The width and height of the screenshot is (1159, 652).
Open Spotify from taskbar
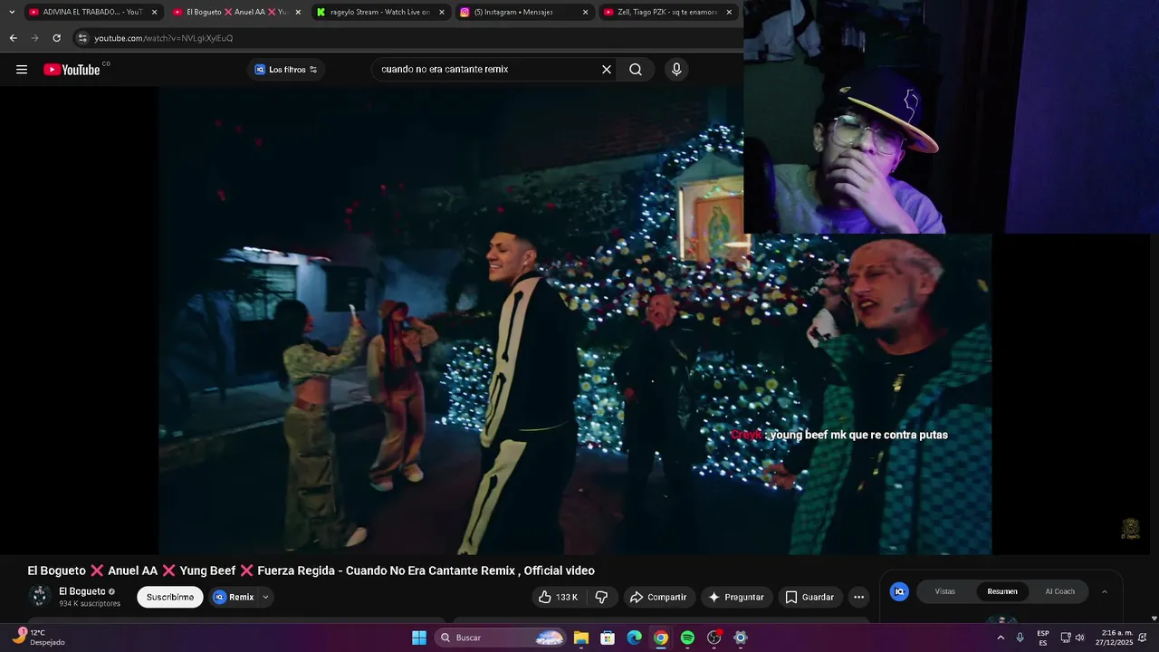coord(687,638)
